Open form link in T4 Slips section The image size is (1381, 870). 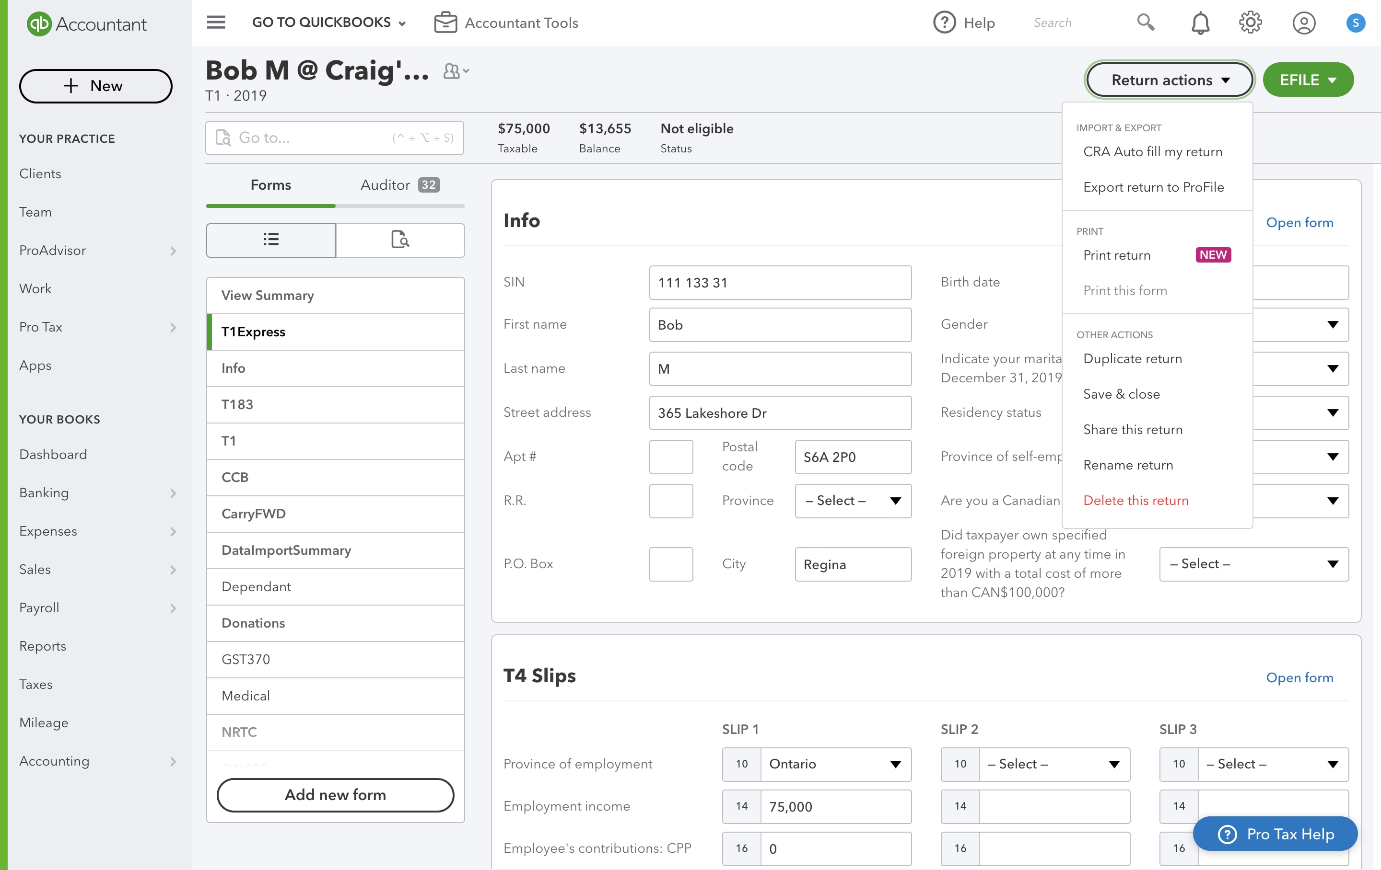pos(1299,677)
